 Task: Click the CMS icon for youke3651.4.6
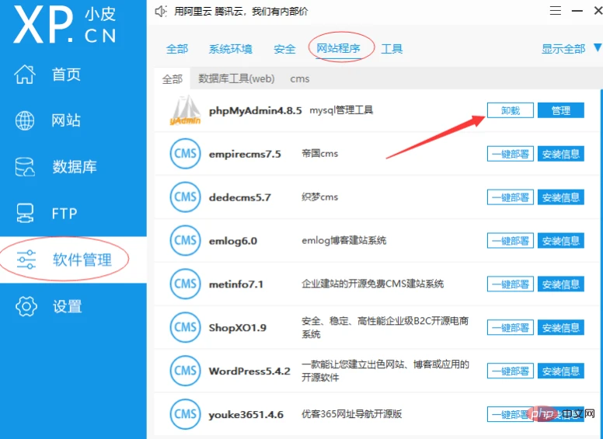[185, 414]
